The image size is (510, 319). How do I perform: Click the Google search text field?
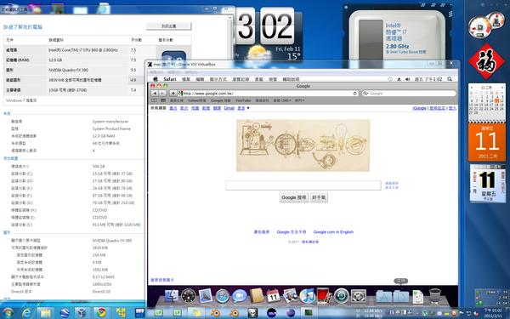303,185
